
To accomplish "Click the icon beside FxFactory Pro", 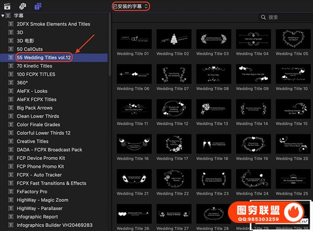I will 11,191.
